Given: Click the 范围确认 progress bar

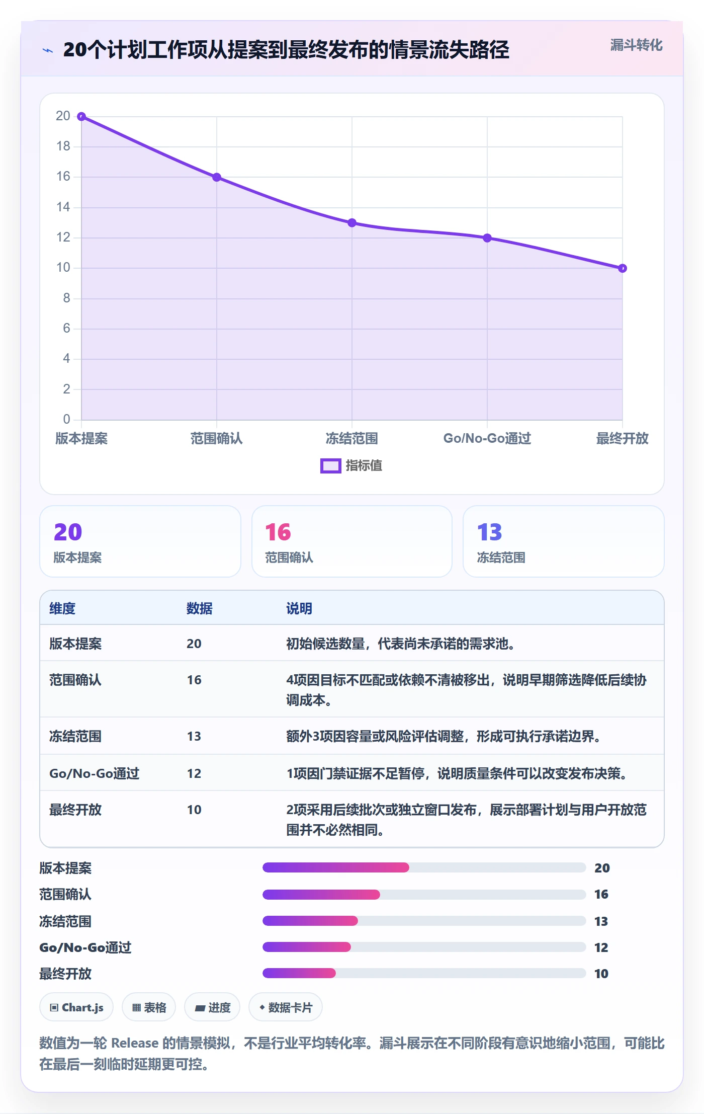Looking at the screenshot, I should click(x=424, y=895).
